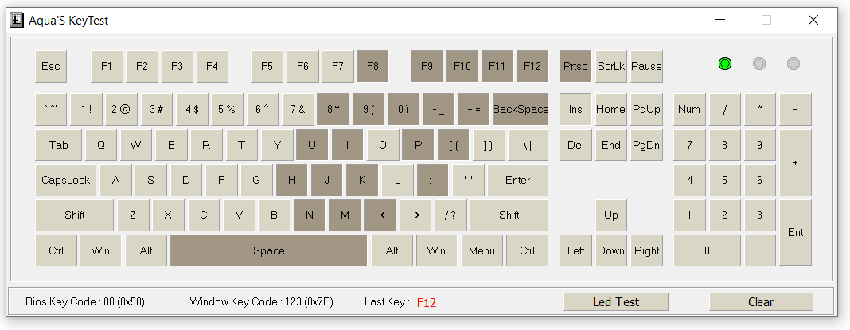Image resolution: width=850 pixels, height=330 pixels.
Task: Click the green Num Lock LED indicator
Action: 725,64
